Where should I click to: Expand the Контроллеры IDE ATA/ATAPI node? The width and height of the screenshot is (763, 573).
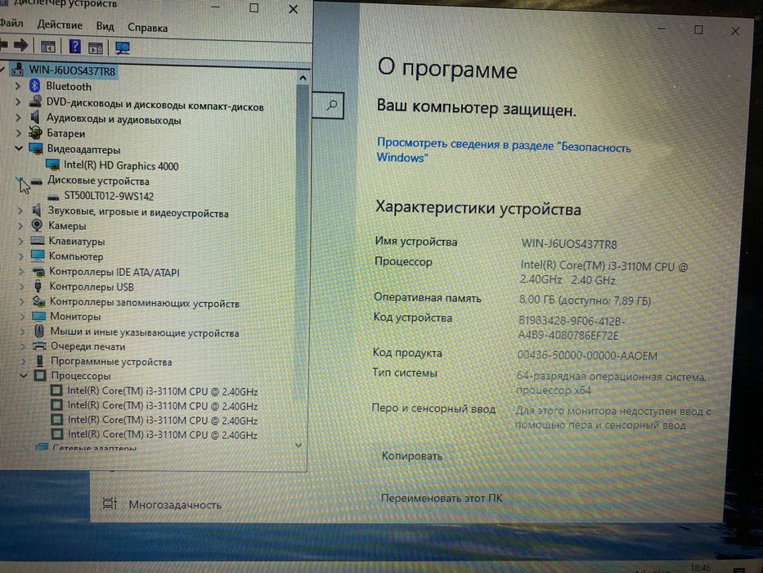(x=21, y=271)
